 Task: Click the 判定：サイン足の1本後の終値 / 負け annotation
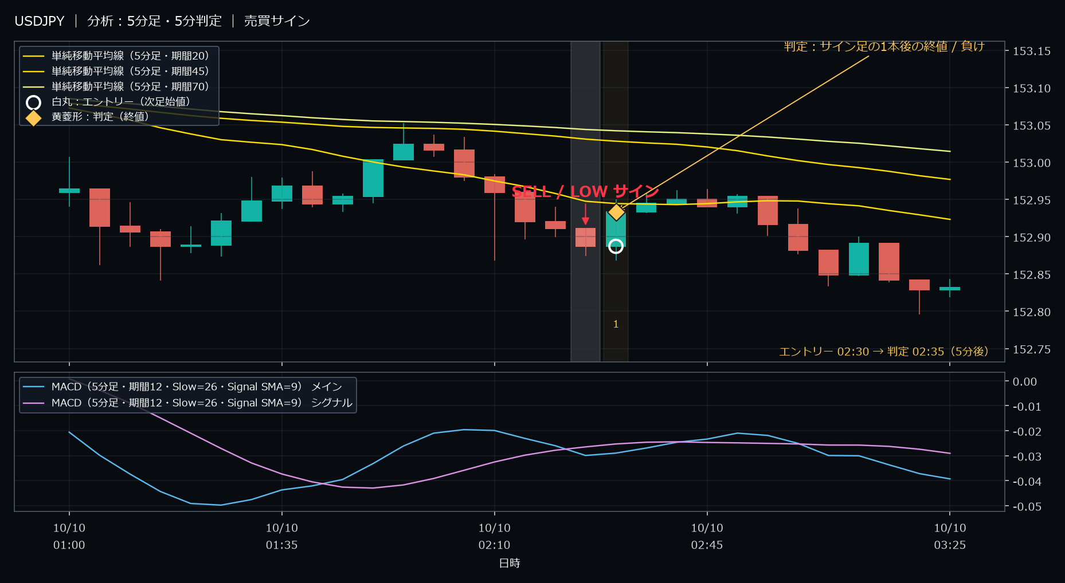click(884, 46)
